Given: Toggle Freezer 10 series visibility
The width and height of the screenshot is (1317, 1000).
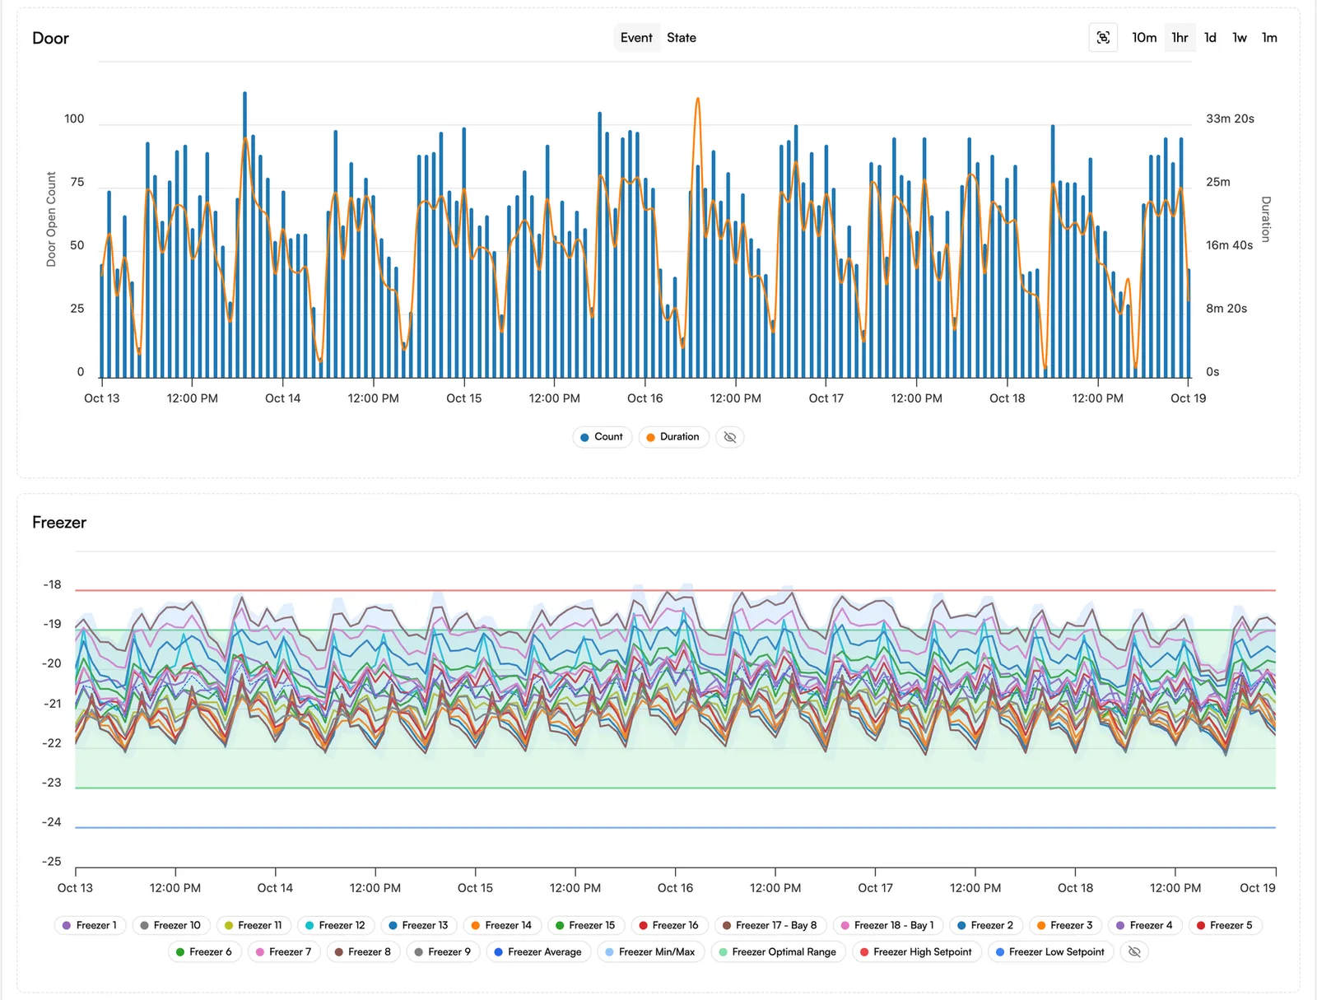Looking at the screenshot, I should [170, 926].
